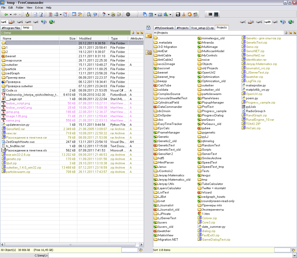
Task: Click the back navigation green arrow
Action: (6, 15)
